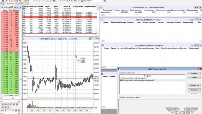Click settings icon in Таблица заявок title bar

[x=192, y=20]
